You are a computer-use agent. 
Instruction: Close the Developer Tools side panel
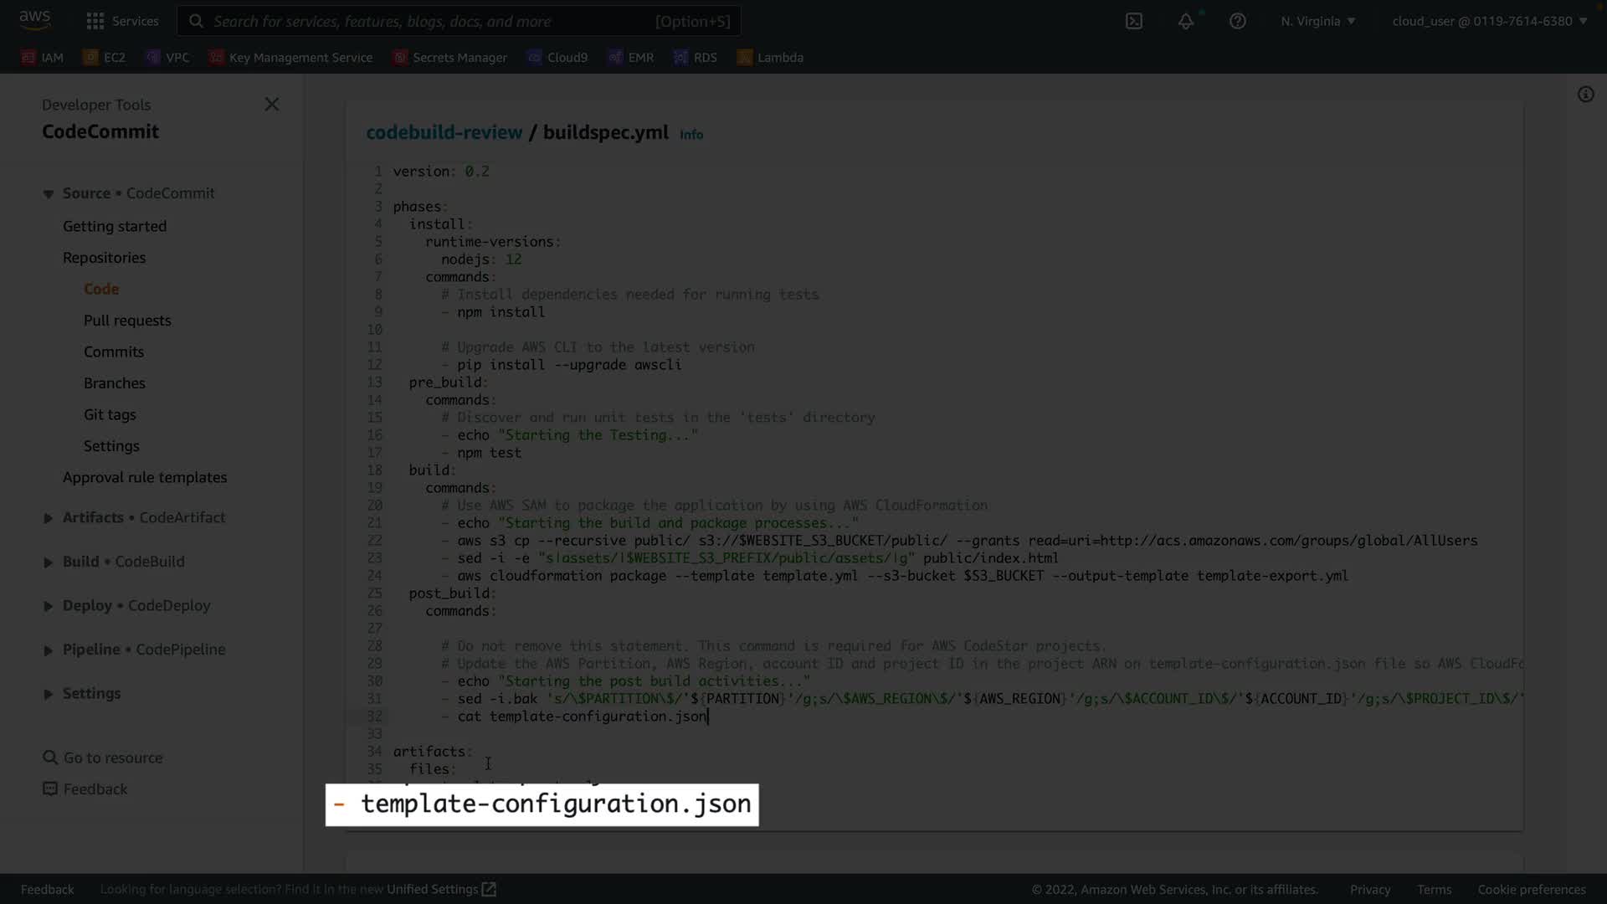[272, 105]
